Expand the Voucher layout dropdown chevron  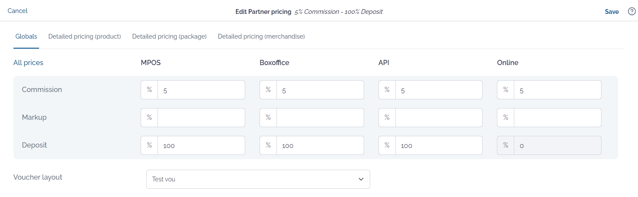point(361,179)
